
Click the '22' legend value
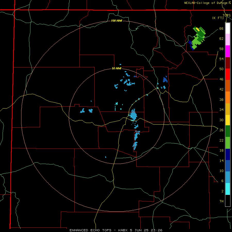click(221, 140)
